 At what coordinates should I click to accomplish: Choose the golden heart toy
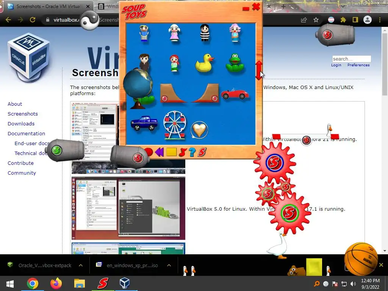(199, 130)
